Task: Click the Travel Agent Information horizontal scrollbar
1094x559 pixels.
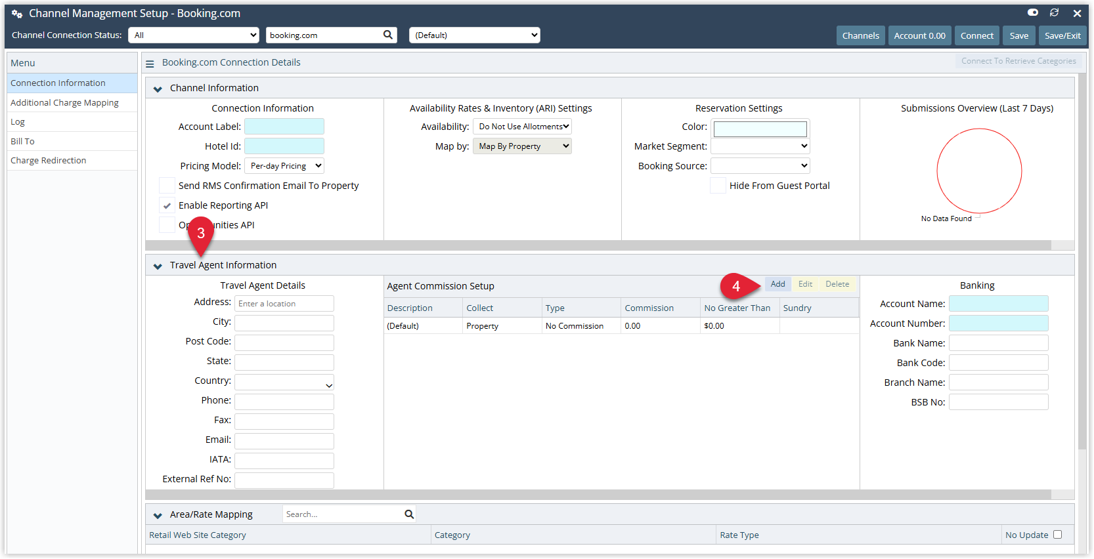Action: click(x=598, y=495)
